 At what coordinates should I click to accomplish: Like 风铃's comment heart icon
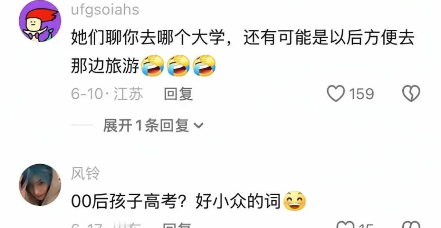pyautogui.click(x=345, y=225)
